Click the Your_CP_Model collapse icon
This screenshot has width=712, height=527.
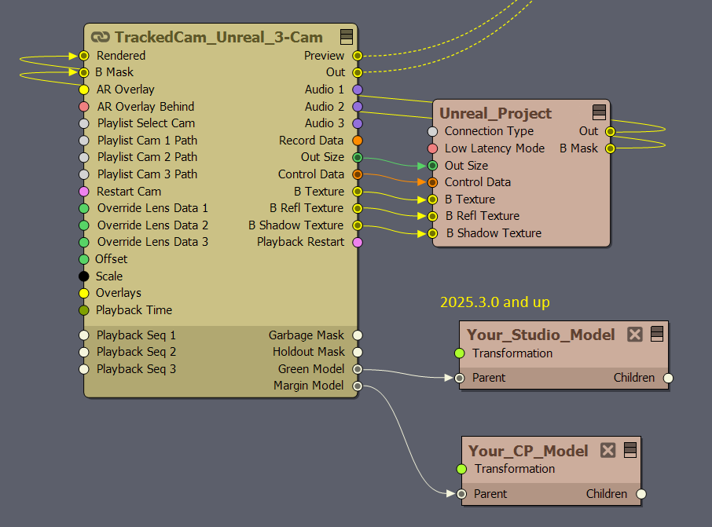click(629, 450)
